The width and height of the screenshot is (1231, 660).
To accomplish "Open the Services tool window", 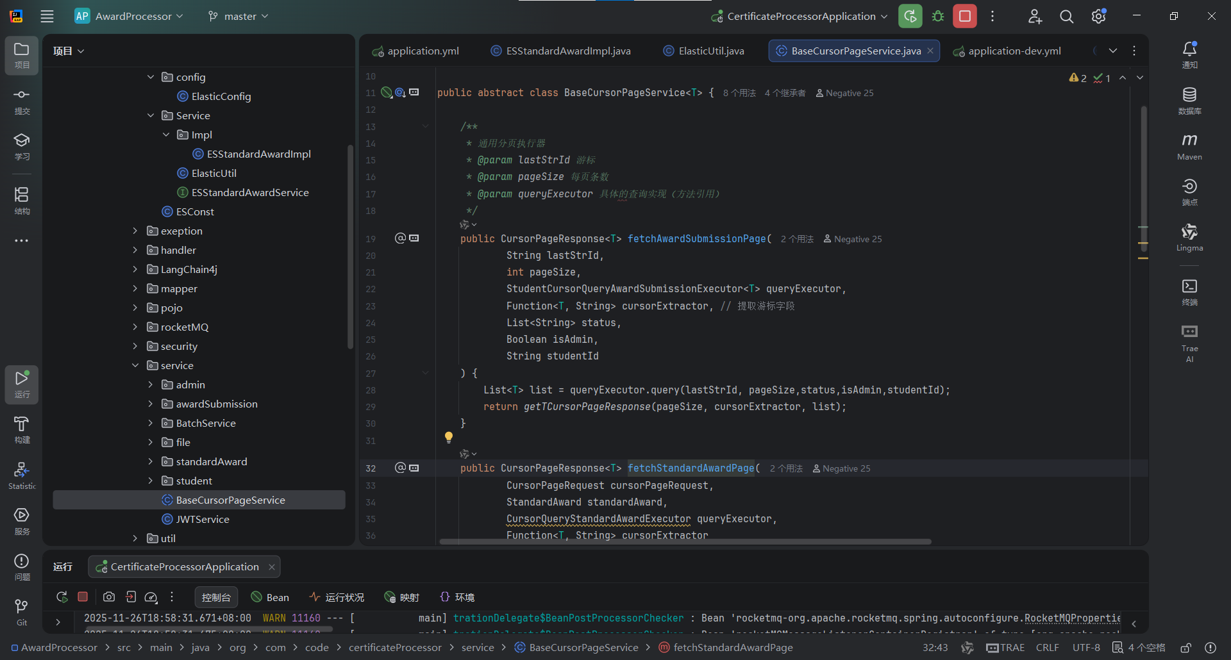I will click(22, 522).
